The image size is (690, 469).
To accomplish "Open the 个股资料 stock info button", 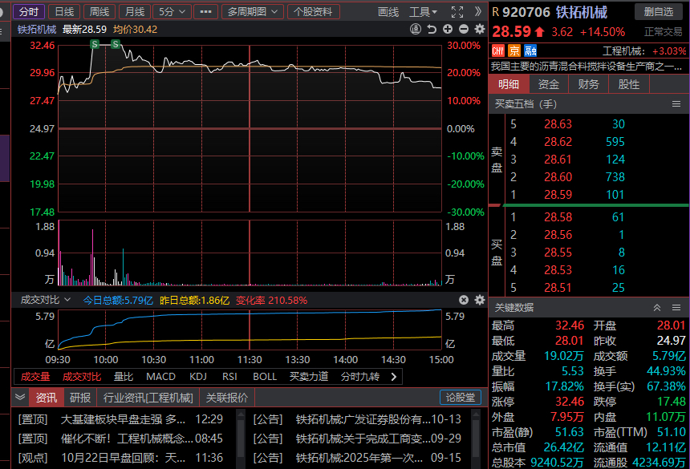I will pos(313,12).
